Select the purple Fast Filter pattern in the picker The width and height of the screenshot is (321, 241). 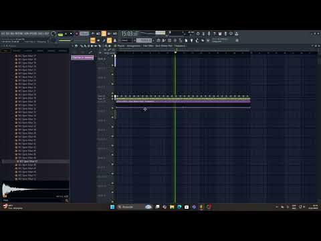pyautogui.click(x=82, y=58)
